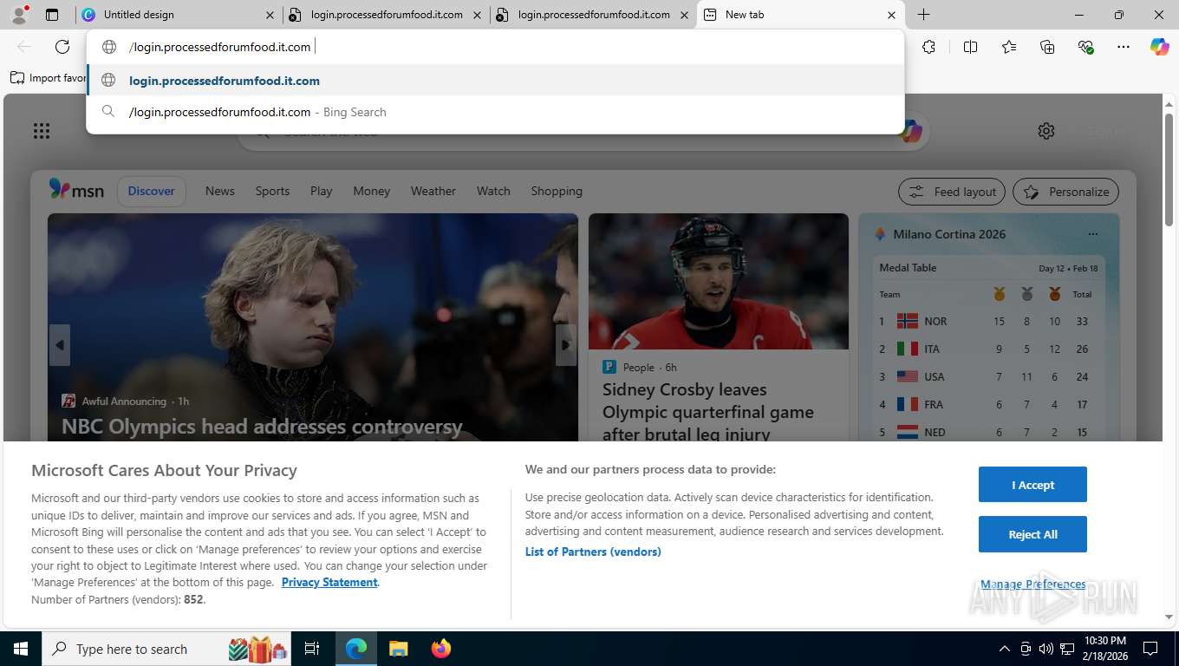Open the Weather feed tab

click(x=433, y=191)
